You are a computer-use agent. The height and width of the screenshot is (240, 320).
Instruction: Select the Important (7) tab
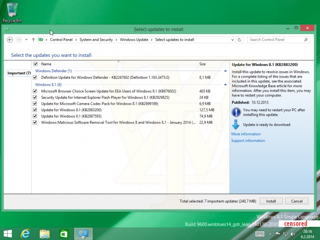click(x=19, y=73)
